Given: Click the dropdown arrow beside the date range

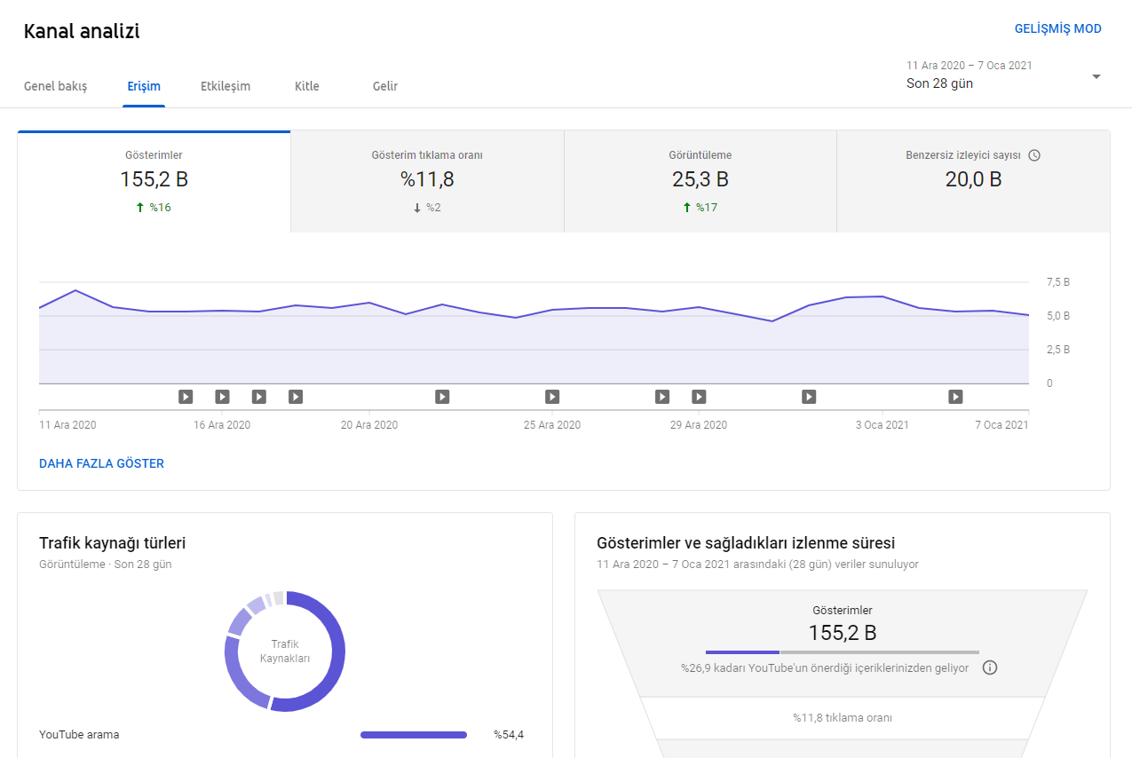Looking at the screenshot, I should click(x=1096, y=77).
